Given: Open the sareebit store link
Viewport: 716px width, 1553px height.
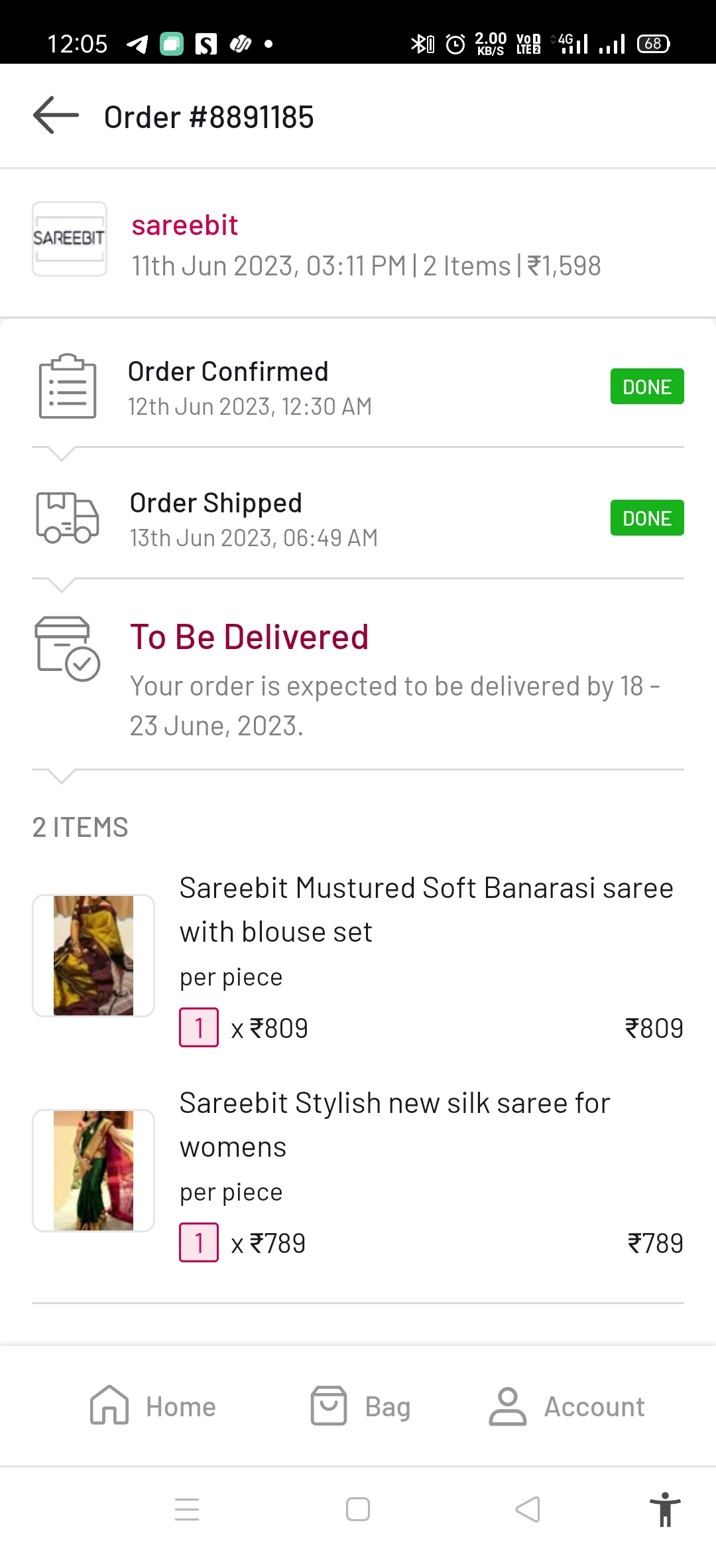Looking at the screenshot, I should pyautogui.click(x=184, y=226).
